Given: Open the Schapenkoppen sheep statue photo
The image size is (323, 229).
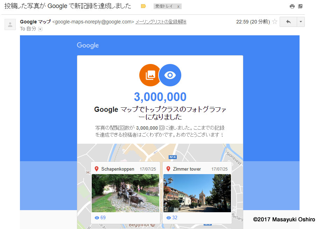Looking at the screenshot, I should click(x=125, y=193).
